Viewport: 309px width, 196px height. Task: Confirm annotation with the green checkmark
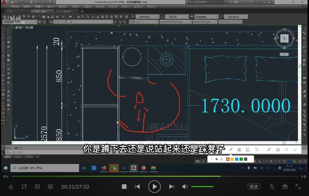point(295,149)
